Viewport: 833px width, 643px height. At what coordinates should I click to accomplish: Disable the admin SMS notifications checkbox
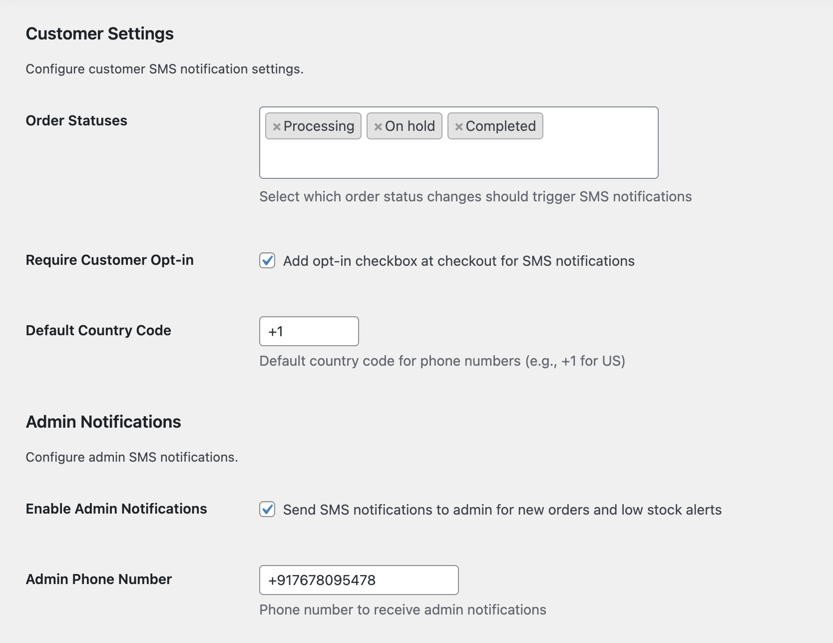(267, 509)
